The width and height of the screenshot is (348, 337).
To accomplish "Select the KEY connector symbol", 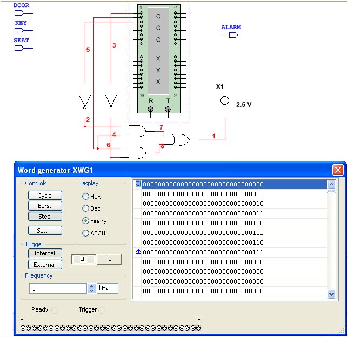I will click(20, 31).
